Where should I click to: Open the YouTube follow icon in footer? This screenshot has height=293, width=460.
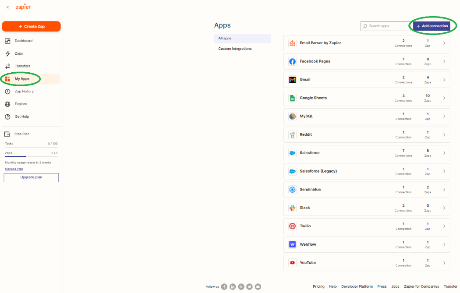[258, 287]
